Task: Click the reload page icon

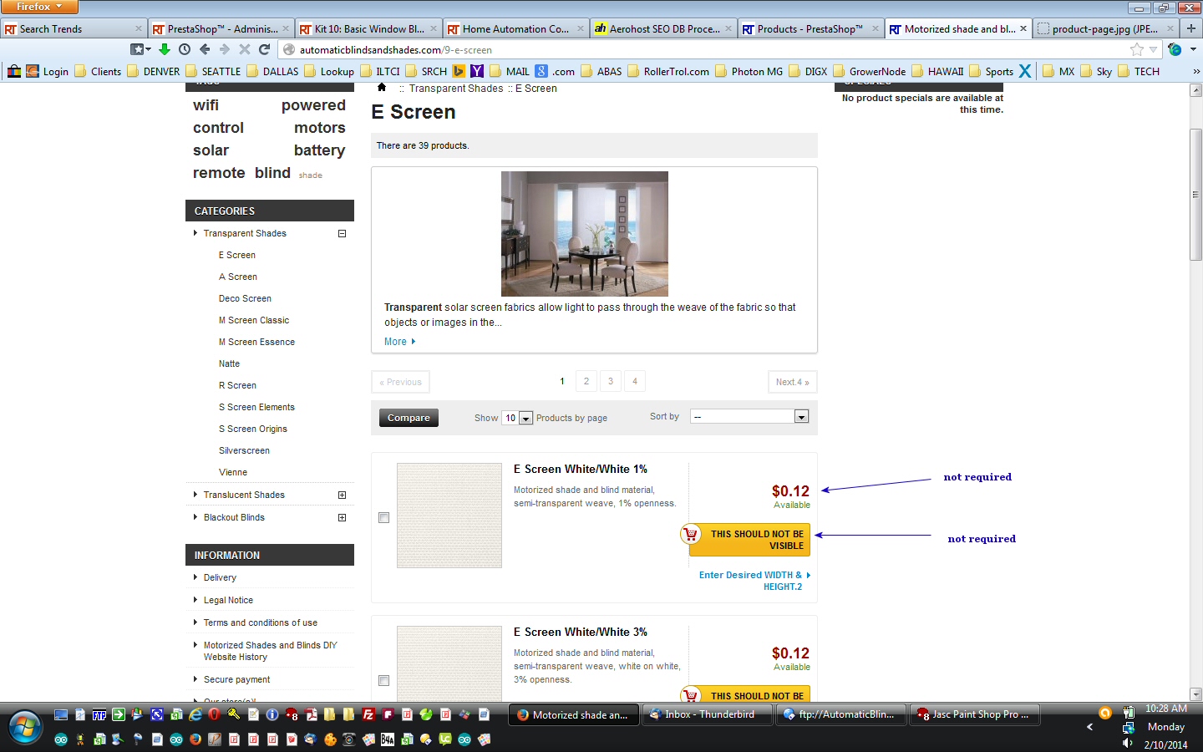Action: [265, 49]
